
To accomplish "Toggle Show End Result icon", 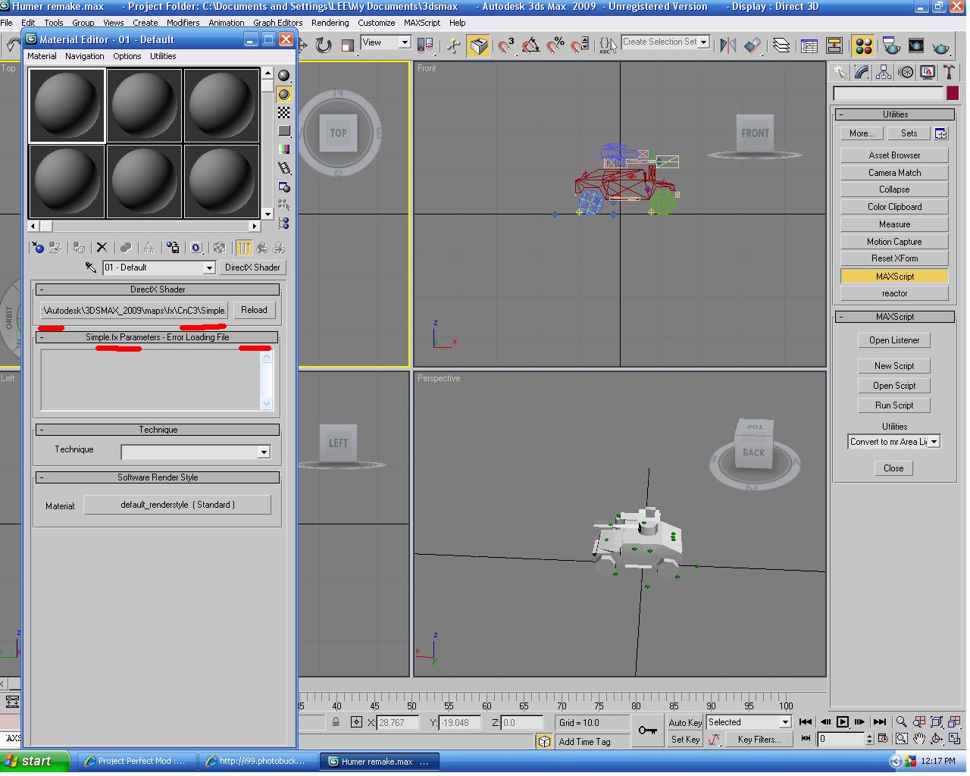I will point(244,248).
